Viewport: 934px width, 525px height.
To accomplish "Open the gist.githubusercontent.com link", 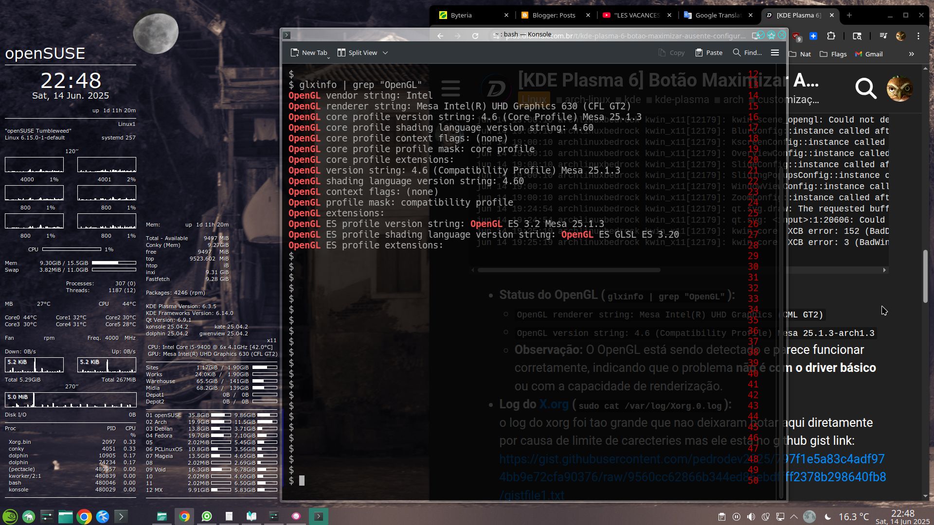I will pyautogui.click(x=693, y=477).
